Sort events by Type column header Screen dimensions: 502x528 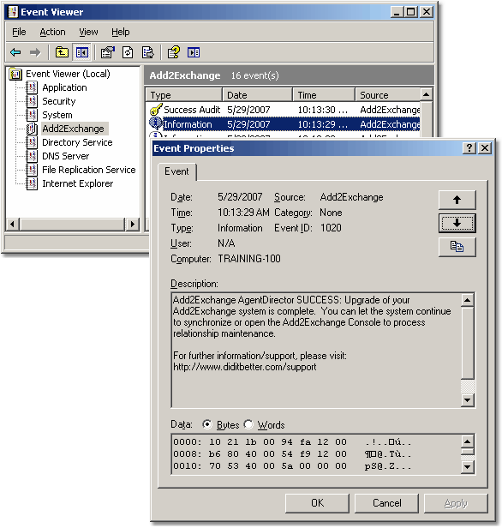[x=184, y=95]
